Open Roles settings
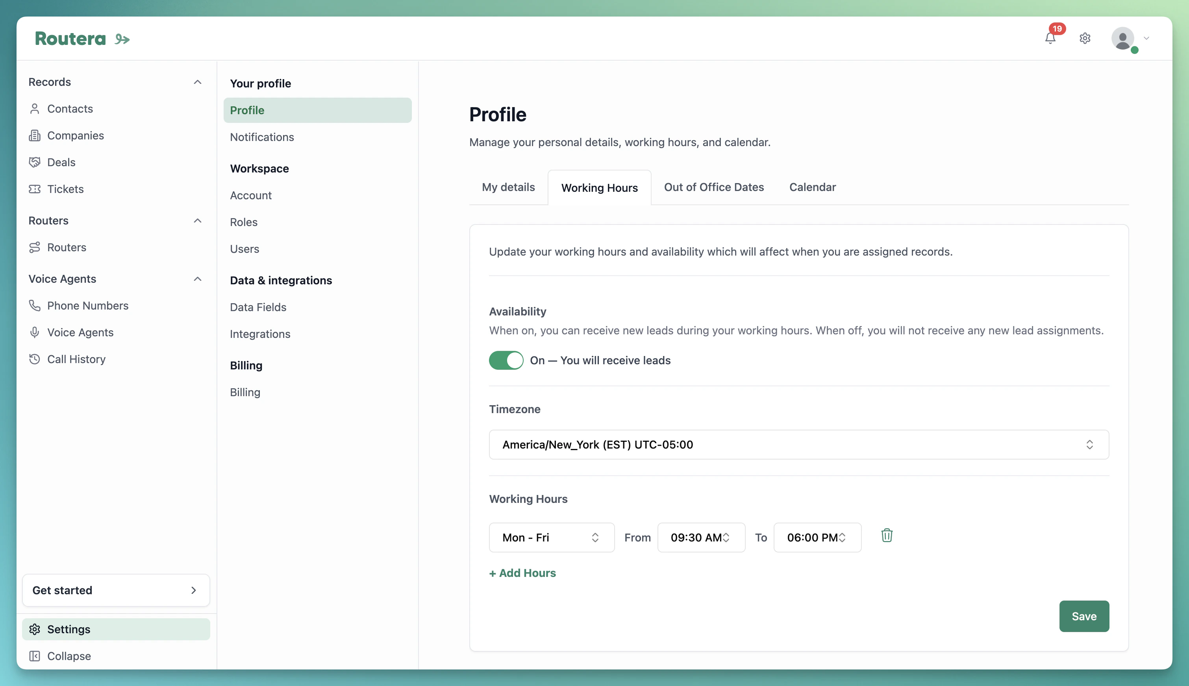The height and width of the screenshot is (686, 1189). (243, 222)
